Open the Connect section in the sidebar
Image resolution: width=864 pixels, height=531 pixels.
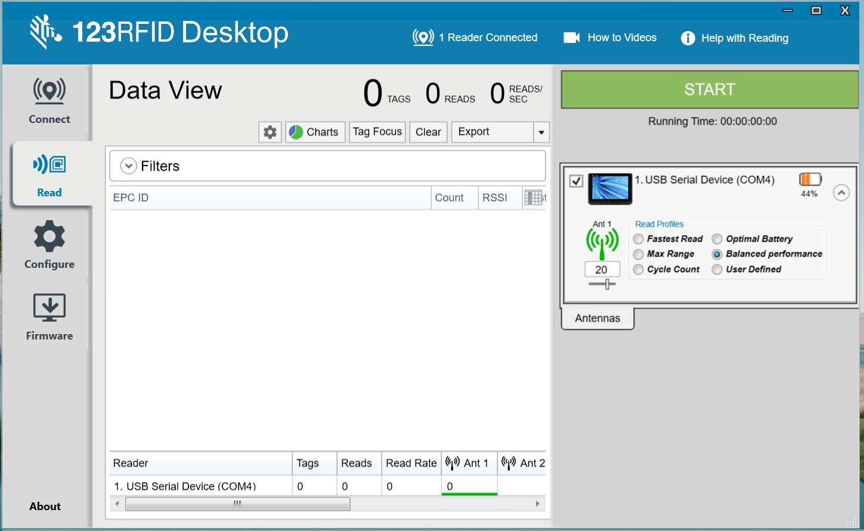49,101
